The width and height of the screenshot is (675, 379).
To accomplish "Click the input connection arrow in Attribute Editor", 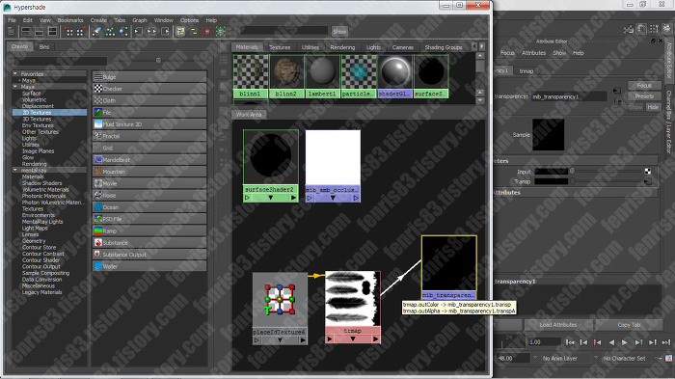I will coord(617,91).
